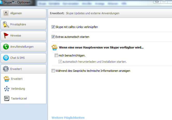The height and width of the screenshot is (120, 172).
Task: Click the Privatsphäre keys icon
Action: coord(6,24)
